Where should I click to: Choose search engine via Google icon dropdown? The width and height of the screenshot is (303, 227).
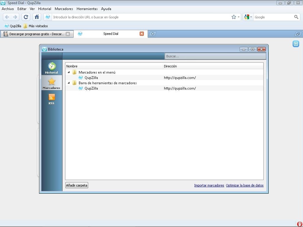tap(248, 17)
